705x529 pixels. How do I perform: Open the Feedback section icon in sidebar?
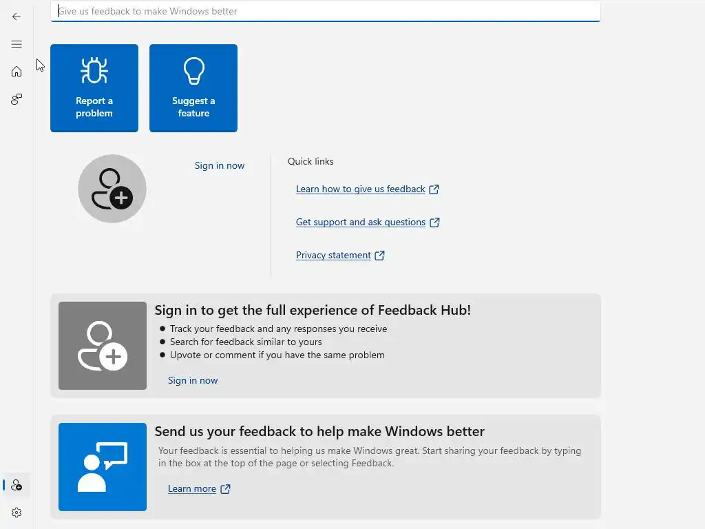[17, 99]
